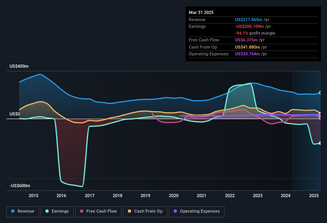
Task: Toggle the Earnings legend button
Action: (x=57, y=211)
